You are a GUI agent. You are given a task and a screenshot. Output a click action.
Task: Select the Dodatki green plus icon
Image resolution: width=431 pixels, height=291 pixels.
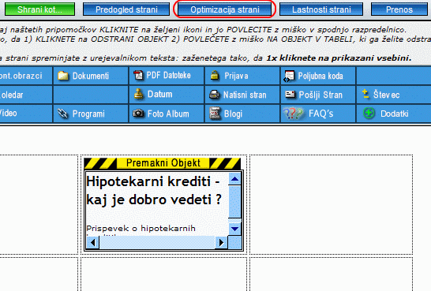pyautogui.click(x=369, y=113)
